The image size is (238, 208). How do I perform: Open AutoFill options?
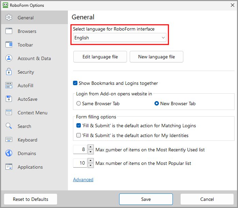(34, 86)
